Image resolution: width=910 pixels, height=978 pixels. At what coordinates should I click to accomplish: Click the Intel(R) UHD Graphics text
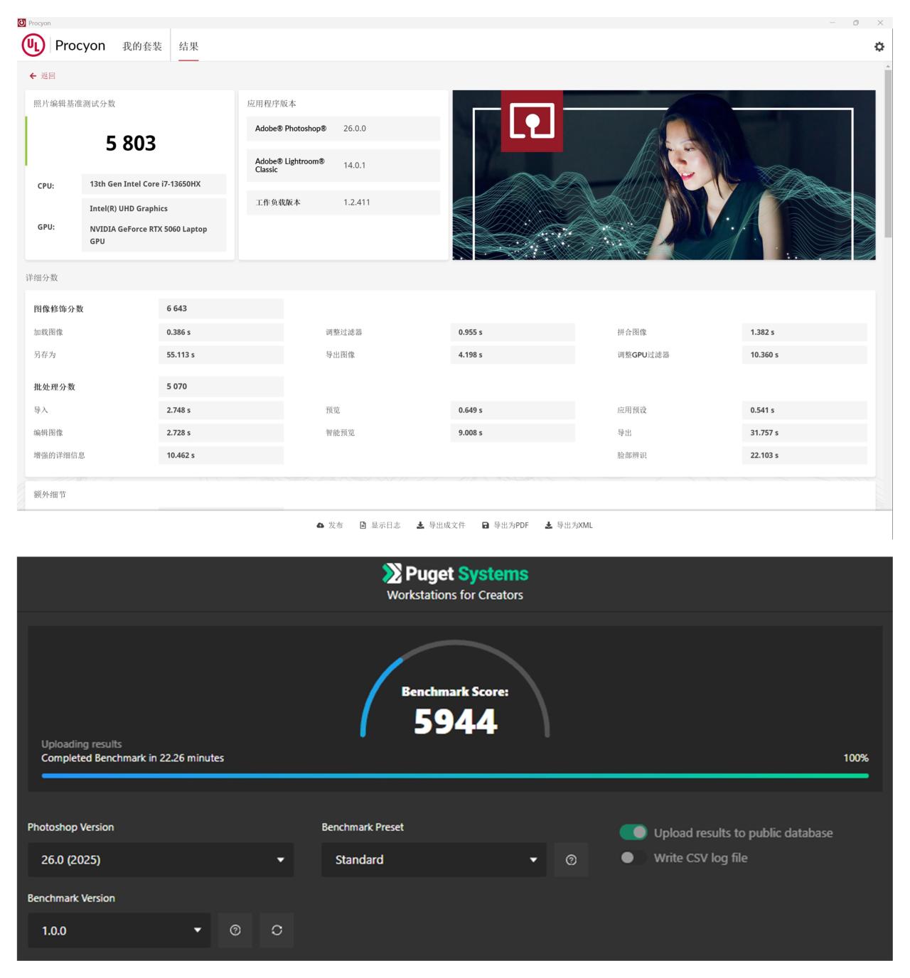[x=129, y=209]
